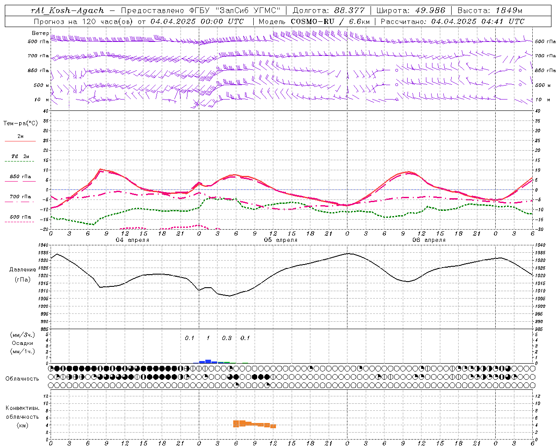558x447 pixels.
Task: Click the precipitation value 0.3
Action: (227, 338)
